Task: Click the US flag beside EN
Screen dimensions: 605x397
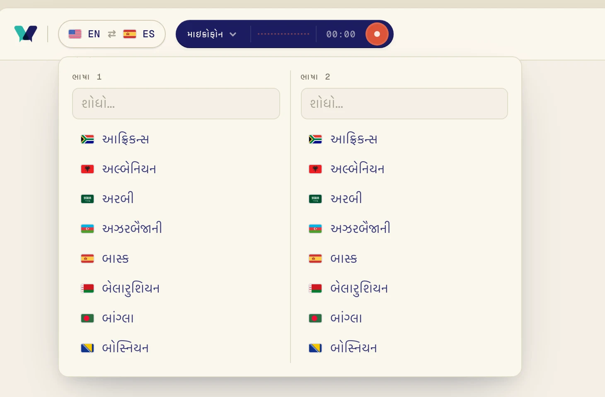Action: 75,34
